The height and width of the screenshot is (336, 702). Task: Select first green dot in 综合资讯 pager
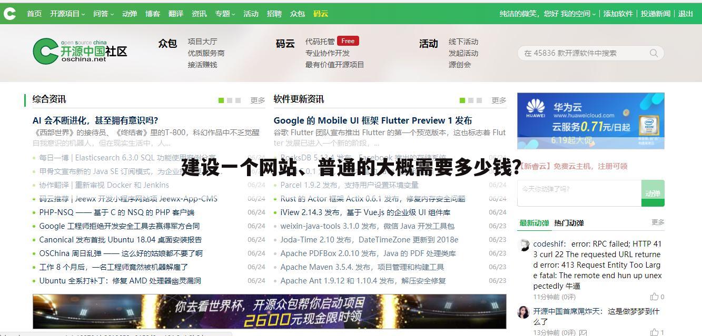tap(221, 100)
